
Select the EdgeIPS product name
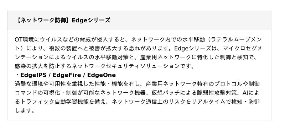click(x=33, y=75)
